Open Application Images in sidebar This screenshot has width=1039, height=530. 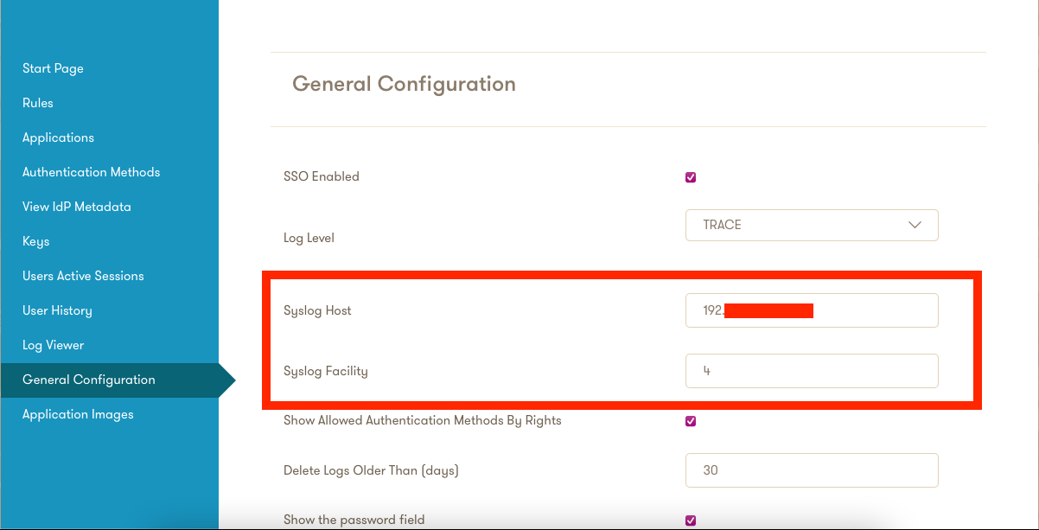click(78, 414)
